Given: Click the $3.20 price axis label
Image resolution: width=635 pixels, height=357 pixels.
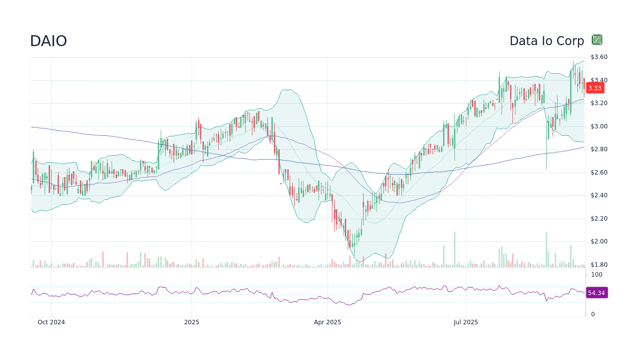Looking at the screenshot, I should [599, 103].
